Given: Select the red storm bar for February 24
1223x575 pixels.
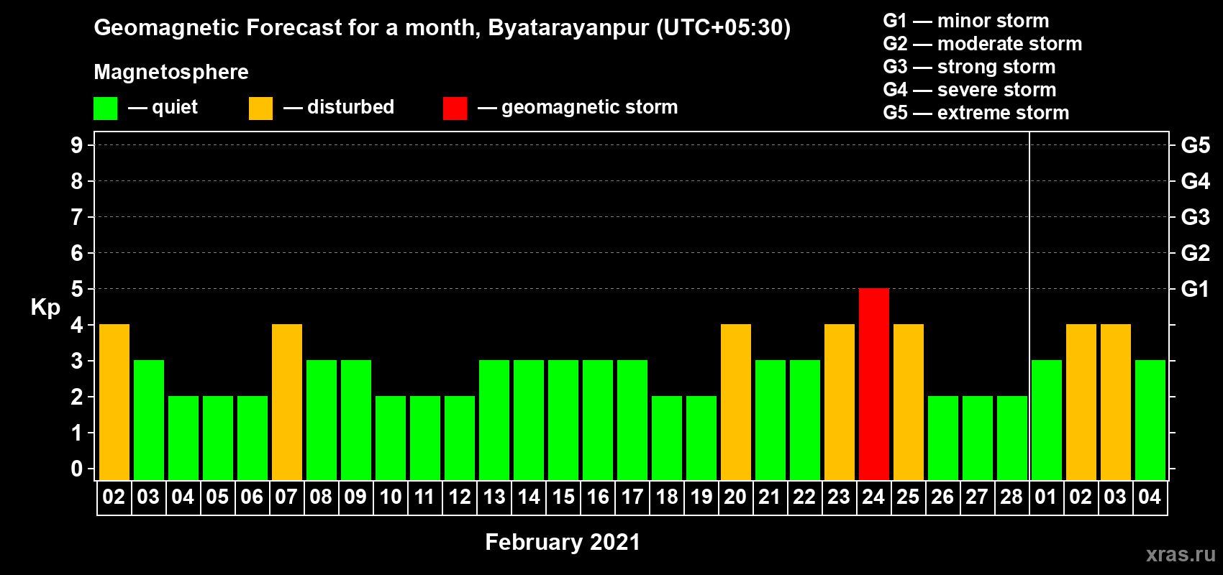Looking at the screenshot, I should [x=874, y=384].
